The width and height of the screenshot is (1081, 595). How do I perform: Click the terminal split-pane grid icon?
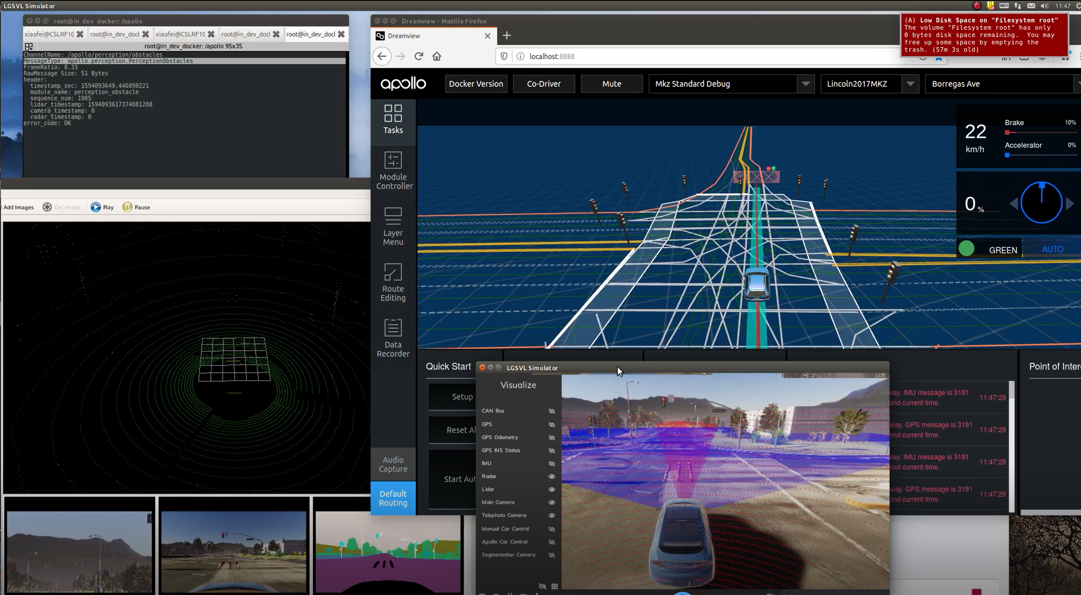coord(29,47)
